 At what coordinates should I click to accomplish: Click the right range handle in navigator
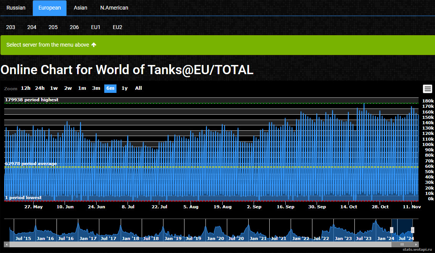[x=412, y=230]
